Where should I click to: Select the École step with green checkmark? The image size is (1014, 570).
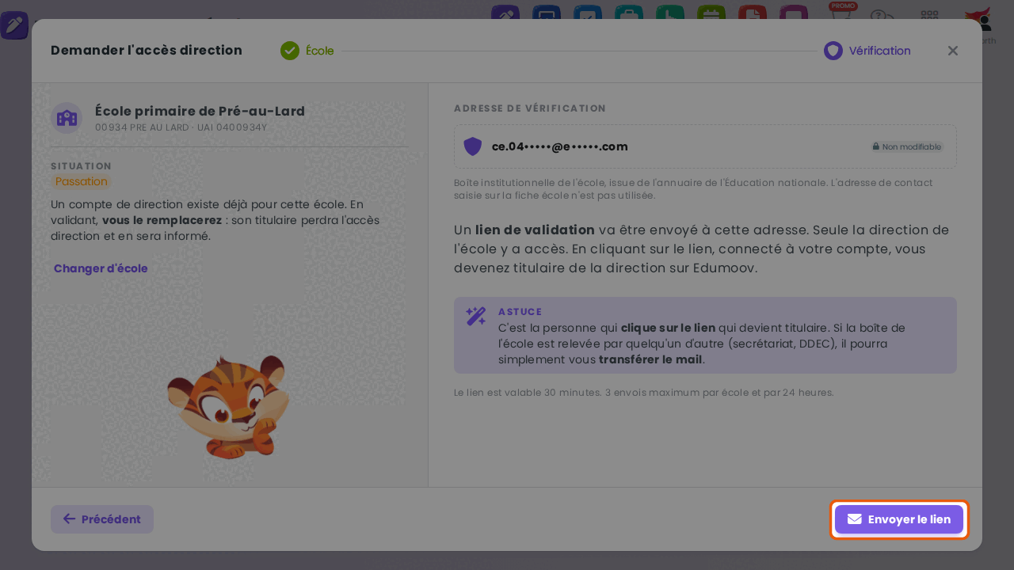click(x=307, y=51)
